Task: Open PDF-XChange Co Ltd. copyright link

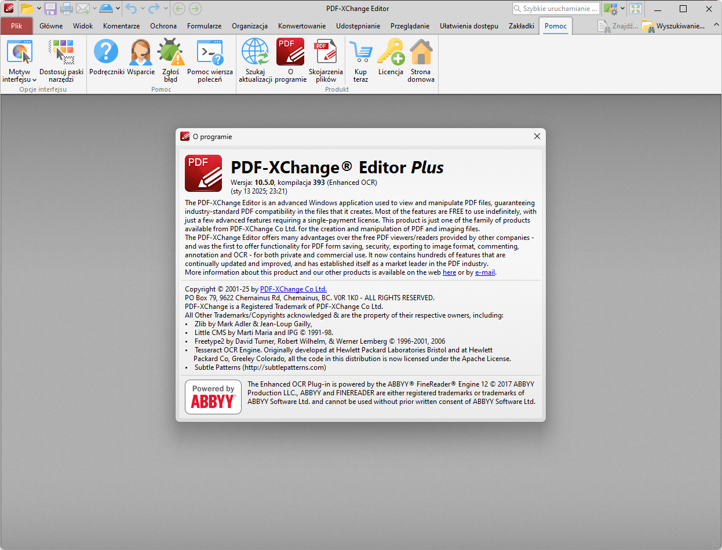Action: (x=293, y=289)
